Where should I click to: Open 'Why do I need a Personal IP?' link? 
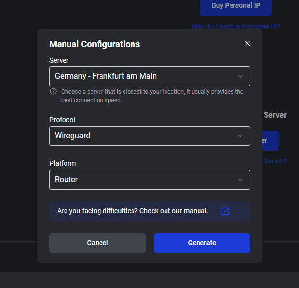click(235, 26)
